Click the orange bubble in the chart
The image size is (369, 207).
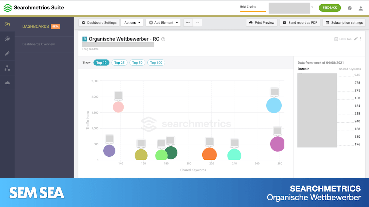(x=209, y=154)
